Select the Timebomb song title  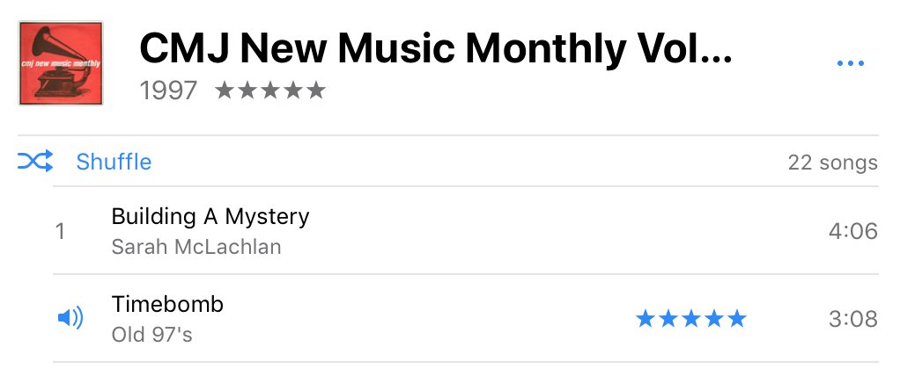point(167,304)
